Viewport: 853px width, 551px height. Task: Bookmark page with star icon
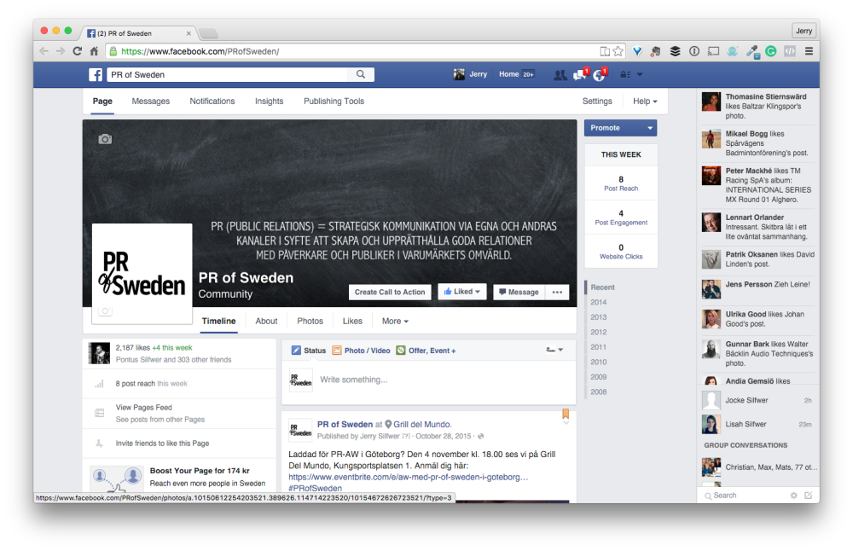click(x=618, y=51)
